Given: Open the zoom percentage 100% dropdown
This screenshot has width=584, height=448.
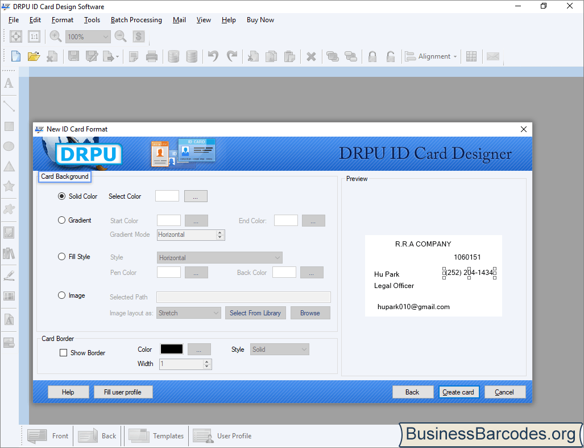Looking at the screenshot, I should tap(88, 36).
